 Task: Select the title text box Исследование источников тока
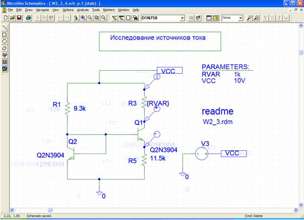pos(160,41)
